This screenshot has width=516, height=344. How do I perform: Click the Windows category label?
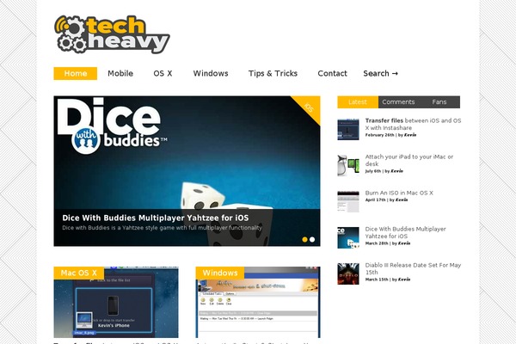click(220, 273)
